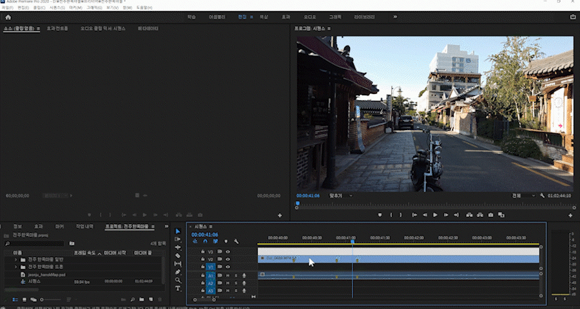The width and height of the screenshot is (580, 309).
Task: Toggle lock on V3 track
Action: pos(202,251)
